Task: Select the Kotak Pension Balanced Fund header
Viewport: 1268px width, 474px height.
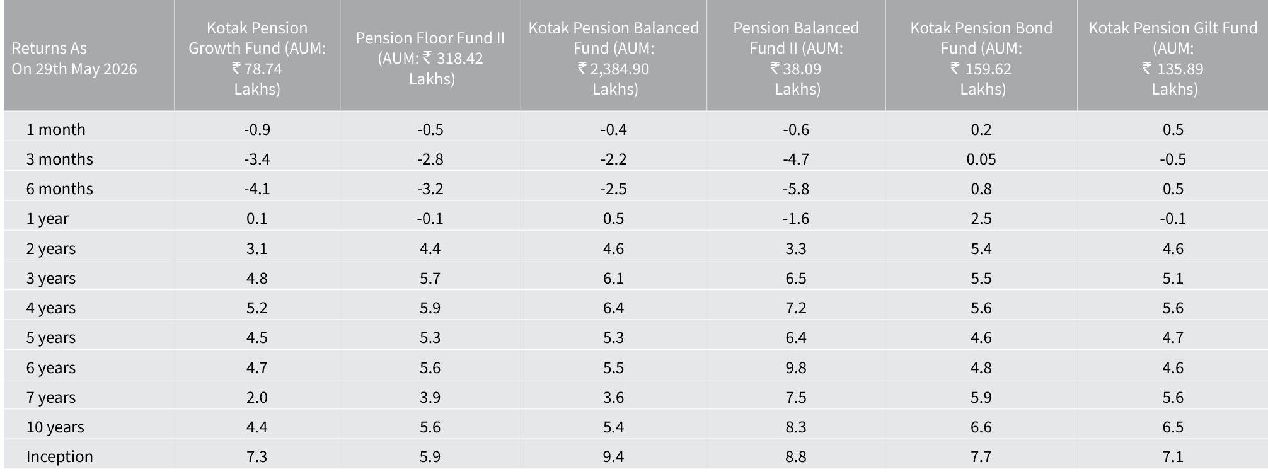Action: (x=614, y=58)
